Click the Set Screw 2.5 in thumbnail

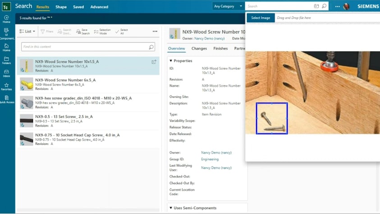click(x=27, y=121)
